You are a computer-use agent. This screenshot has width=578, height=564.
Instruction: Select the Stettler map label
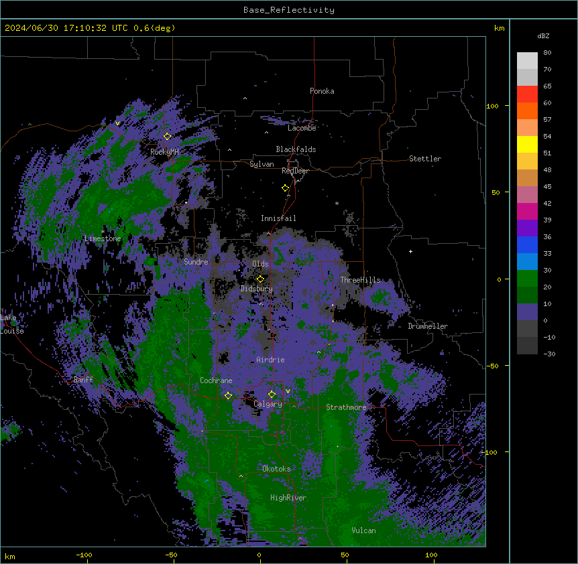(425, 159)
